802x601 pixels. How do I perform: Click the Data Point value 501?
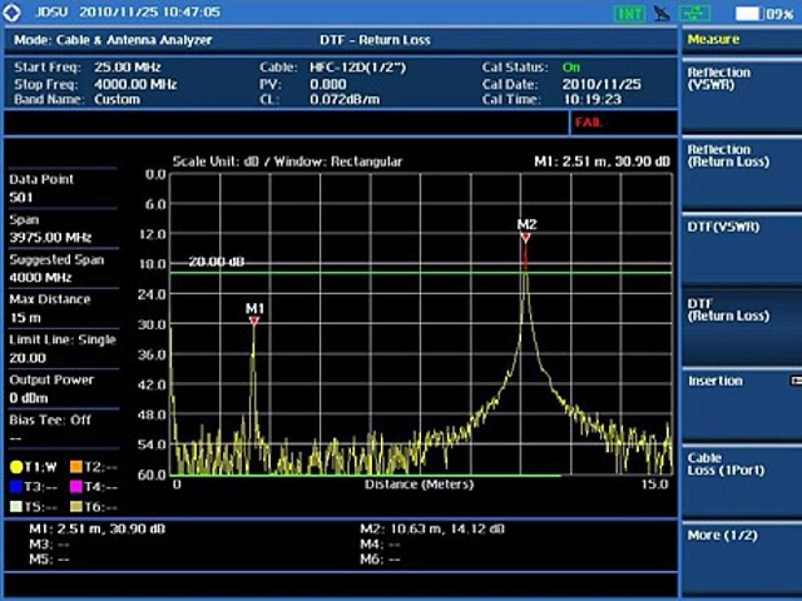pyautogui.click(x=21, y=198)
